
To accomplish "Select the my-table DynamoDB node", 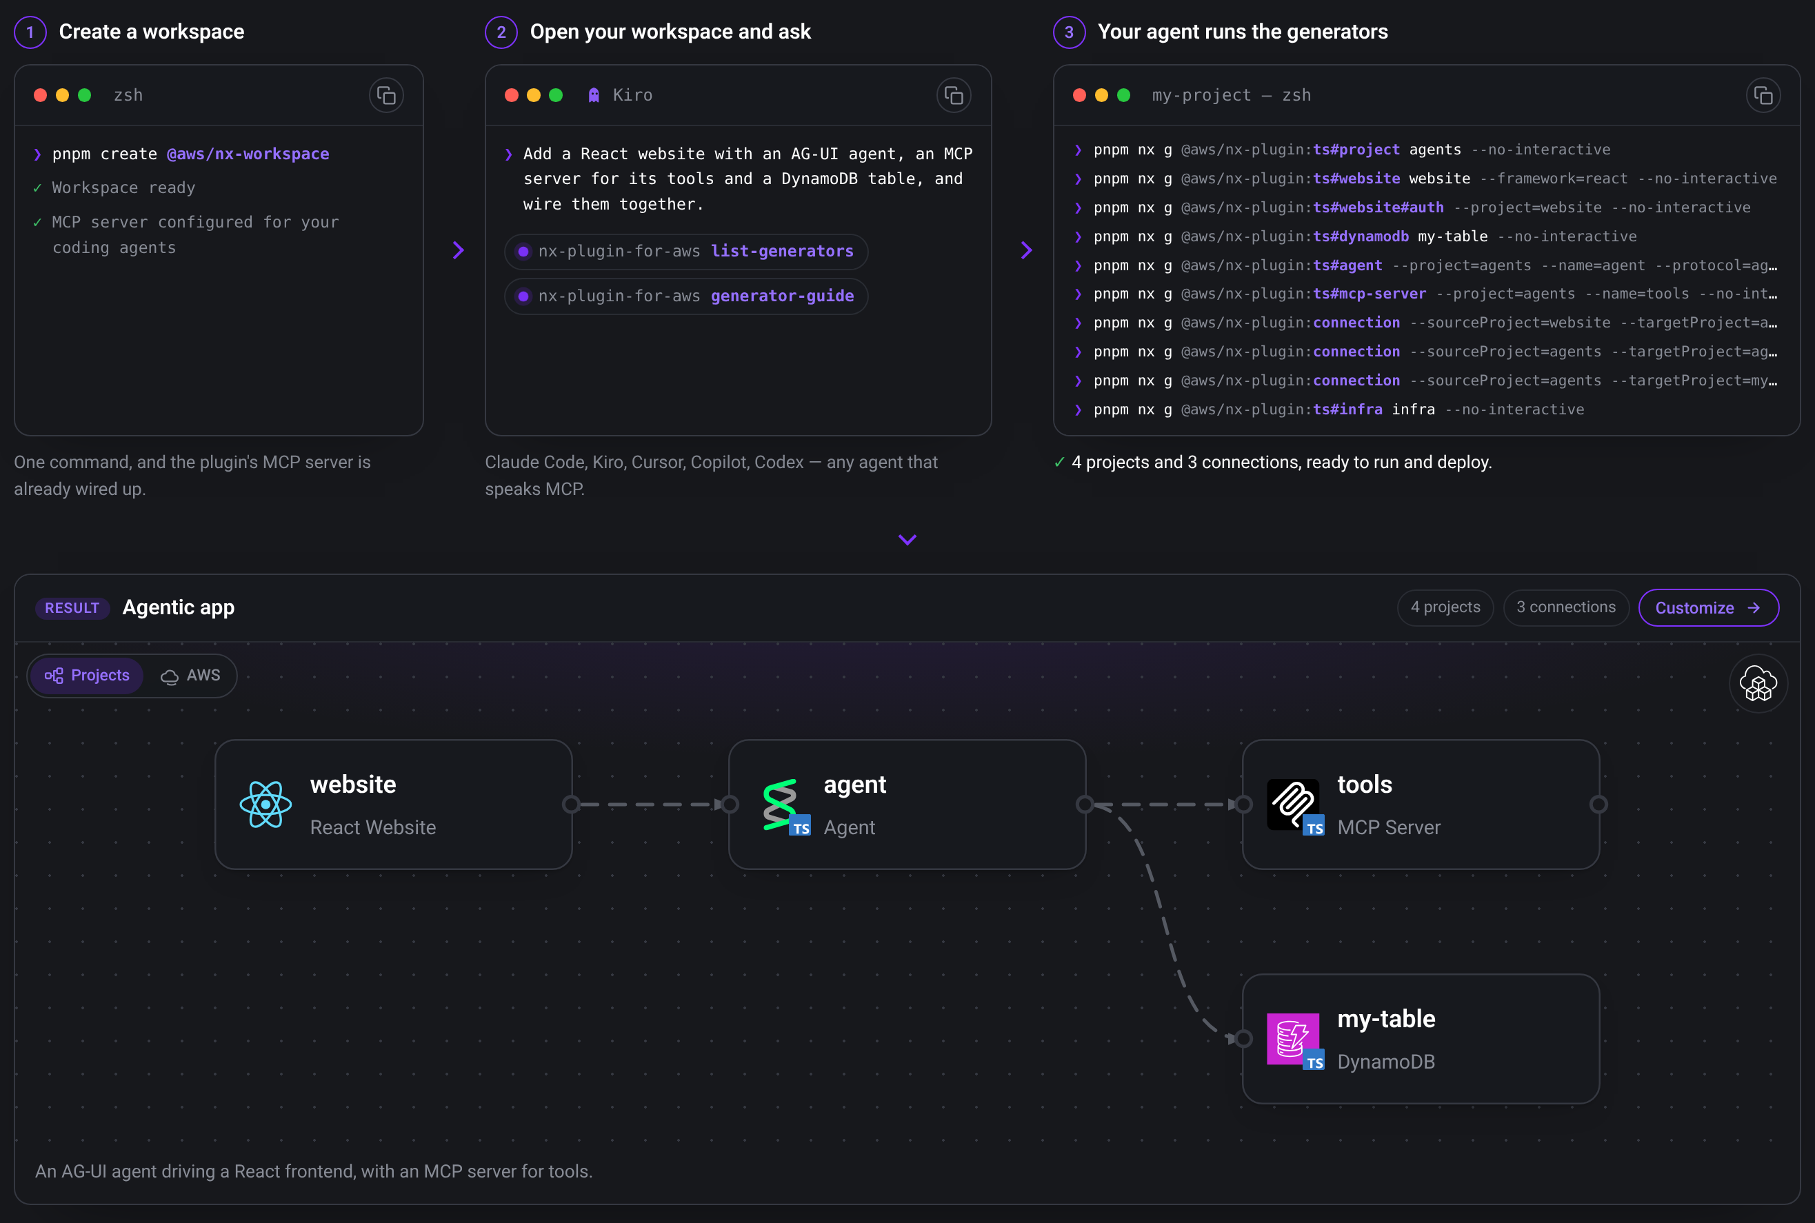I will point(1421,1039).
